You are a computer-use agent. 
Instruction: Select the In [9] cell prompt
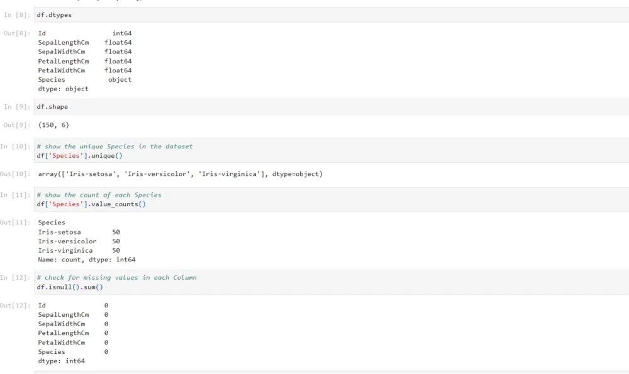click(16, 107)
